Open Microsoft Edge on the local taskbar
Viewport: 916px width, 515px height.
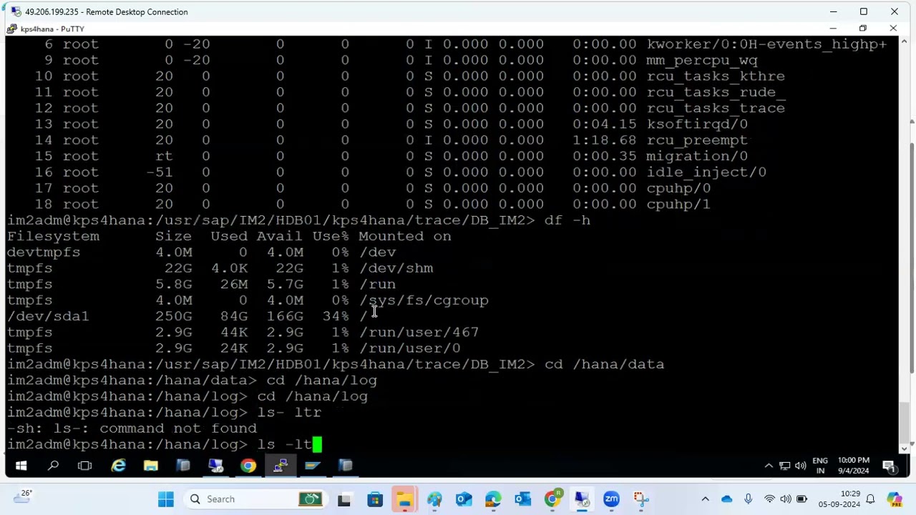pos(493,499)
